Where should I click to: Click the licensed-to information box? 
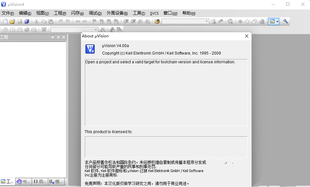[166, 147]
